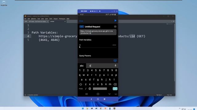Switch to the first Sublime Text tab
This screenshot has height=110, width=197.
(x=38, y=21)
